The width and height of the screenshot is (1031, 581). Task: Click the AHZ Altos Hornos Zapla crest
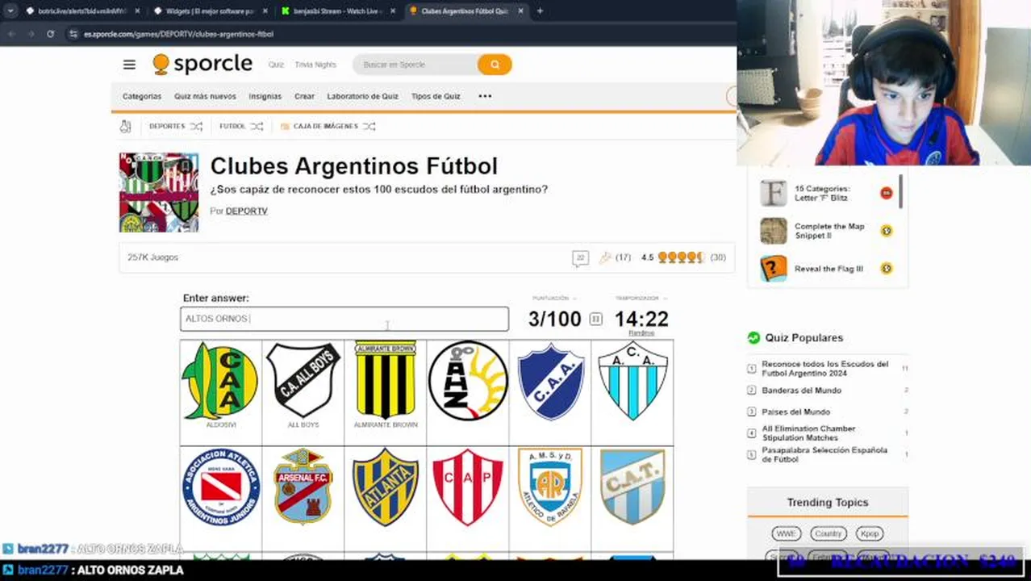[468, 380]
